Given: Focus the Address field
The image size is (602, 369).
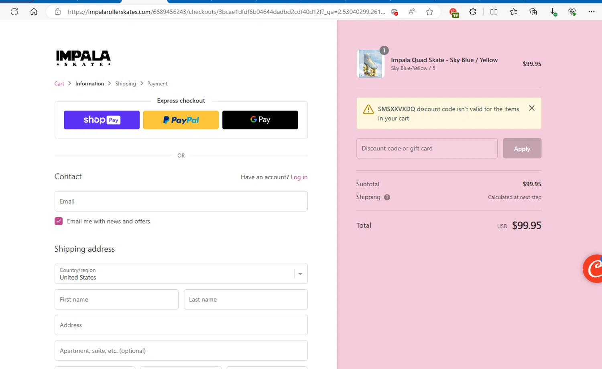Looking at the screenshot, I should coord(181,325).
